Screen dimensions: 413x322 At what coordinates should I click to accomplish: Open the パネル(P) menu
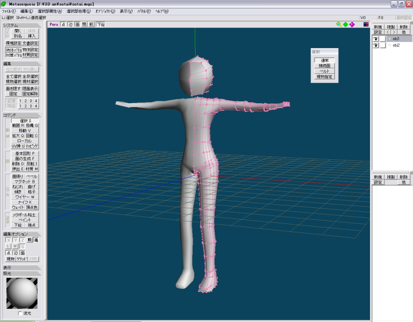point(144,11)
